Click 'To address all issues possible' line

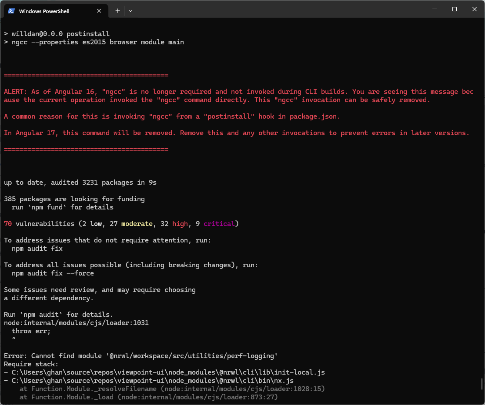click(x=131, y=265)
